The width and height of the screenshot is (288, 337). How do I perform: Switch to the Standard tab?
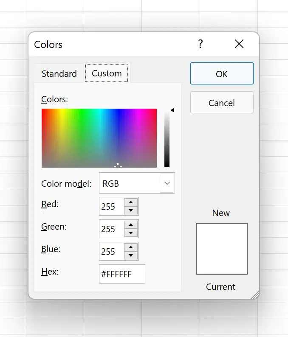[59, 74]
